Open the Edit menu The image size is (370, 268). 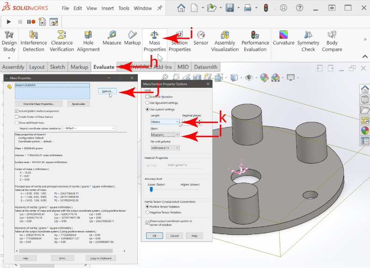click(78, 8)
